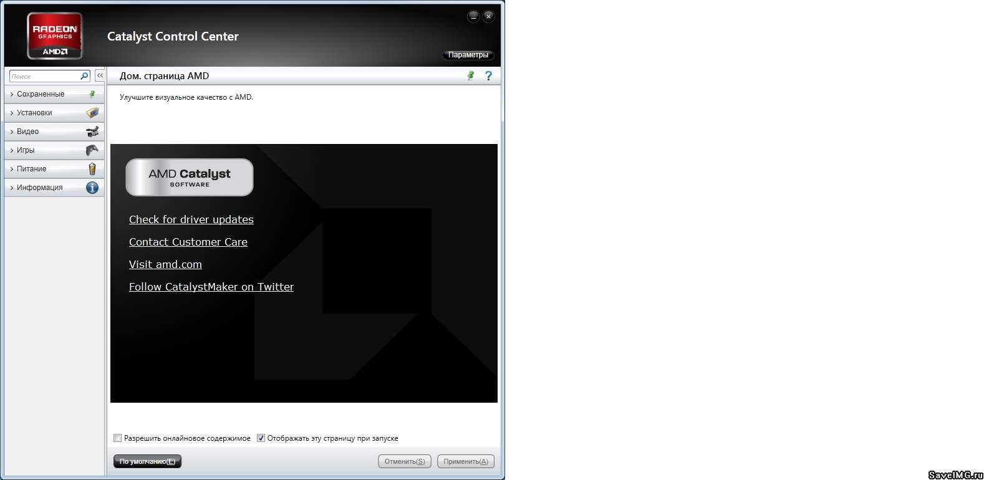Open help with the question mark icon
Viewport: 984px width, 480px height.
coord(488,75)
